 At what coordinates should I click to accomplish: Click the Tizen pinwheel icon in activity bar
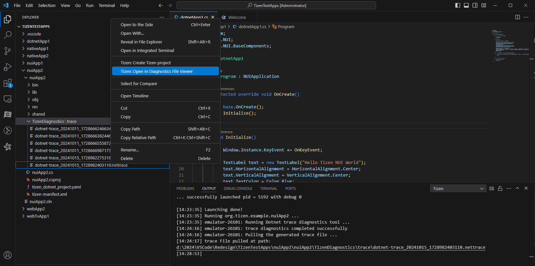pos(7,146)
